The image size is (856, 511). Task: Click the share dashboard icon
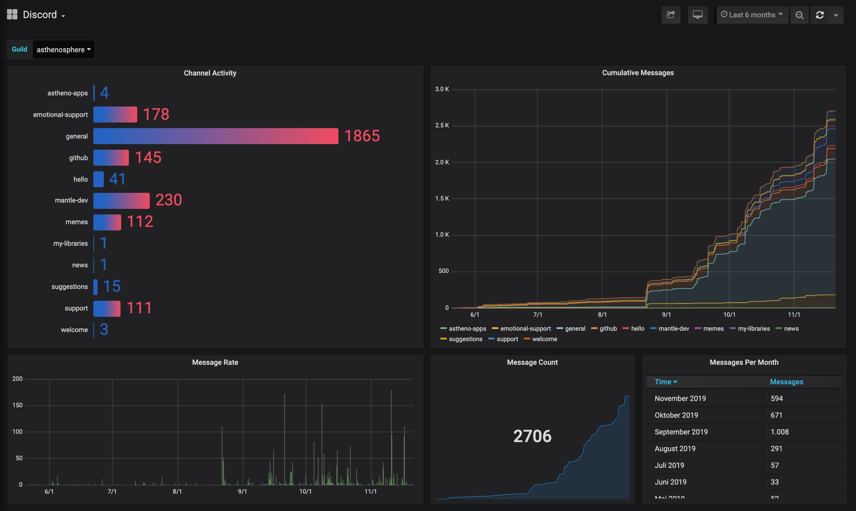coord(671,15)
